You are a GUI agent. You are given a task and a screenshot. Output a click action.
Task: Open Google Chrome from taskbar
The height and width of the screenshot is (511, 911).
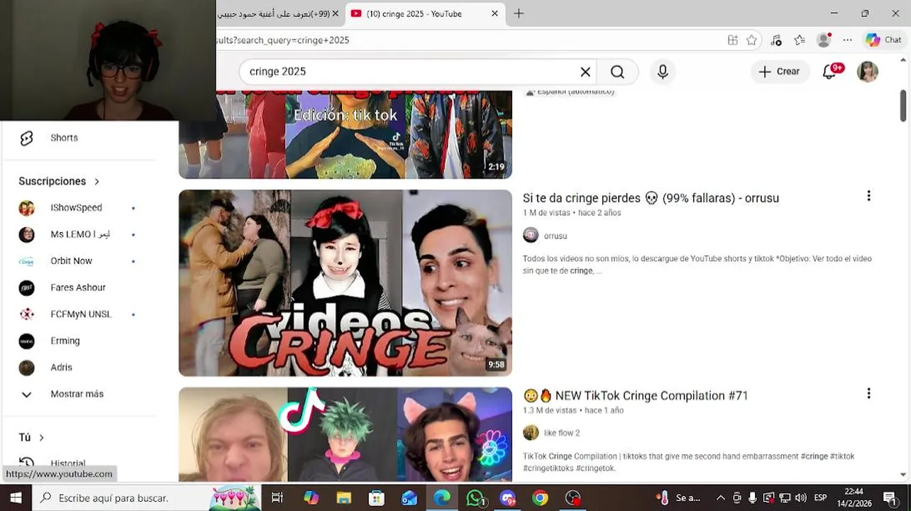541,498
